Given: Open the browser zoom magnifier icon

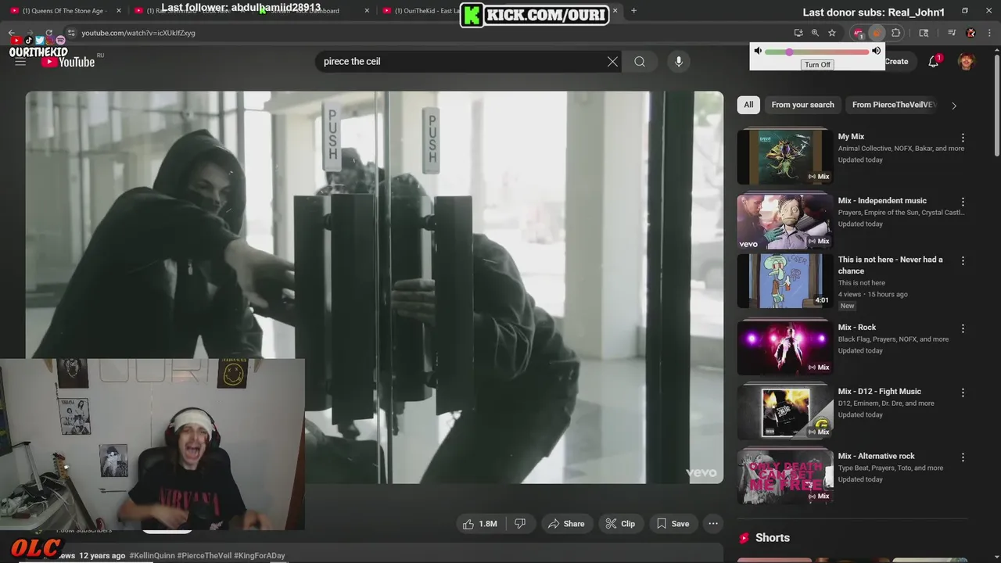Looking at the screenshot, I should 815,33.
